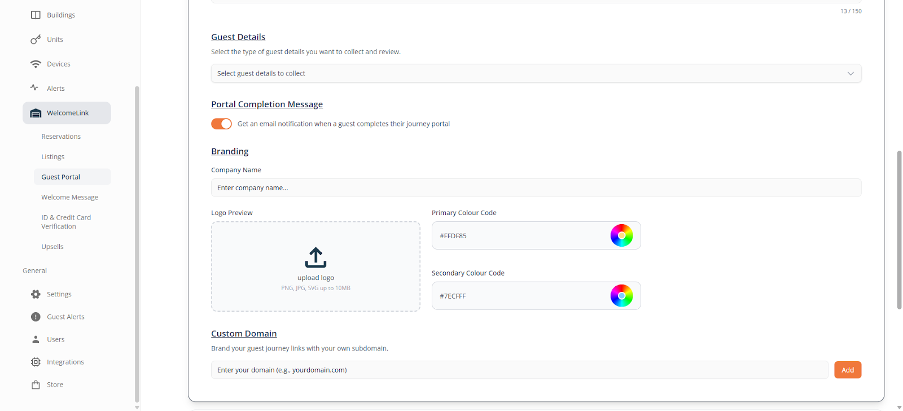Image resolution: width=903 pixels, height=411 pixels.
Task: Click the Settings gear icon
Action: (x=36, y=294)
